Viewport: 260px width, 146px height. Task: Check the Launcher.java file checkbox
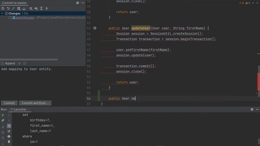(10, 17)
